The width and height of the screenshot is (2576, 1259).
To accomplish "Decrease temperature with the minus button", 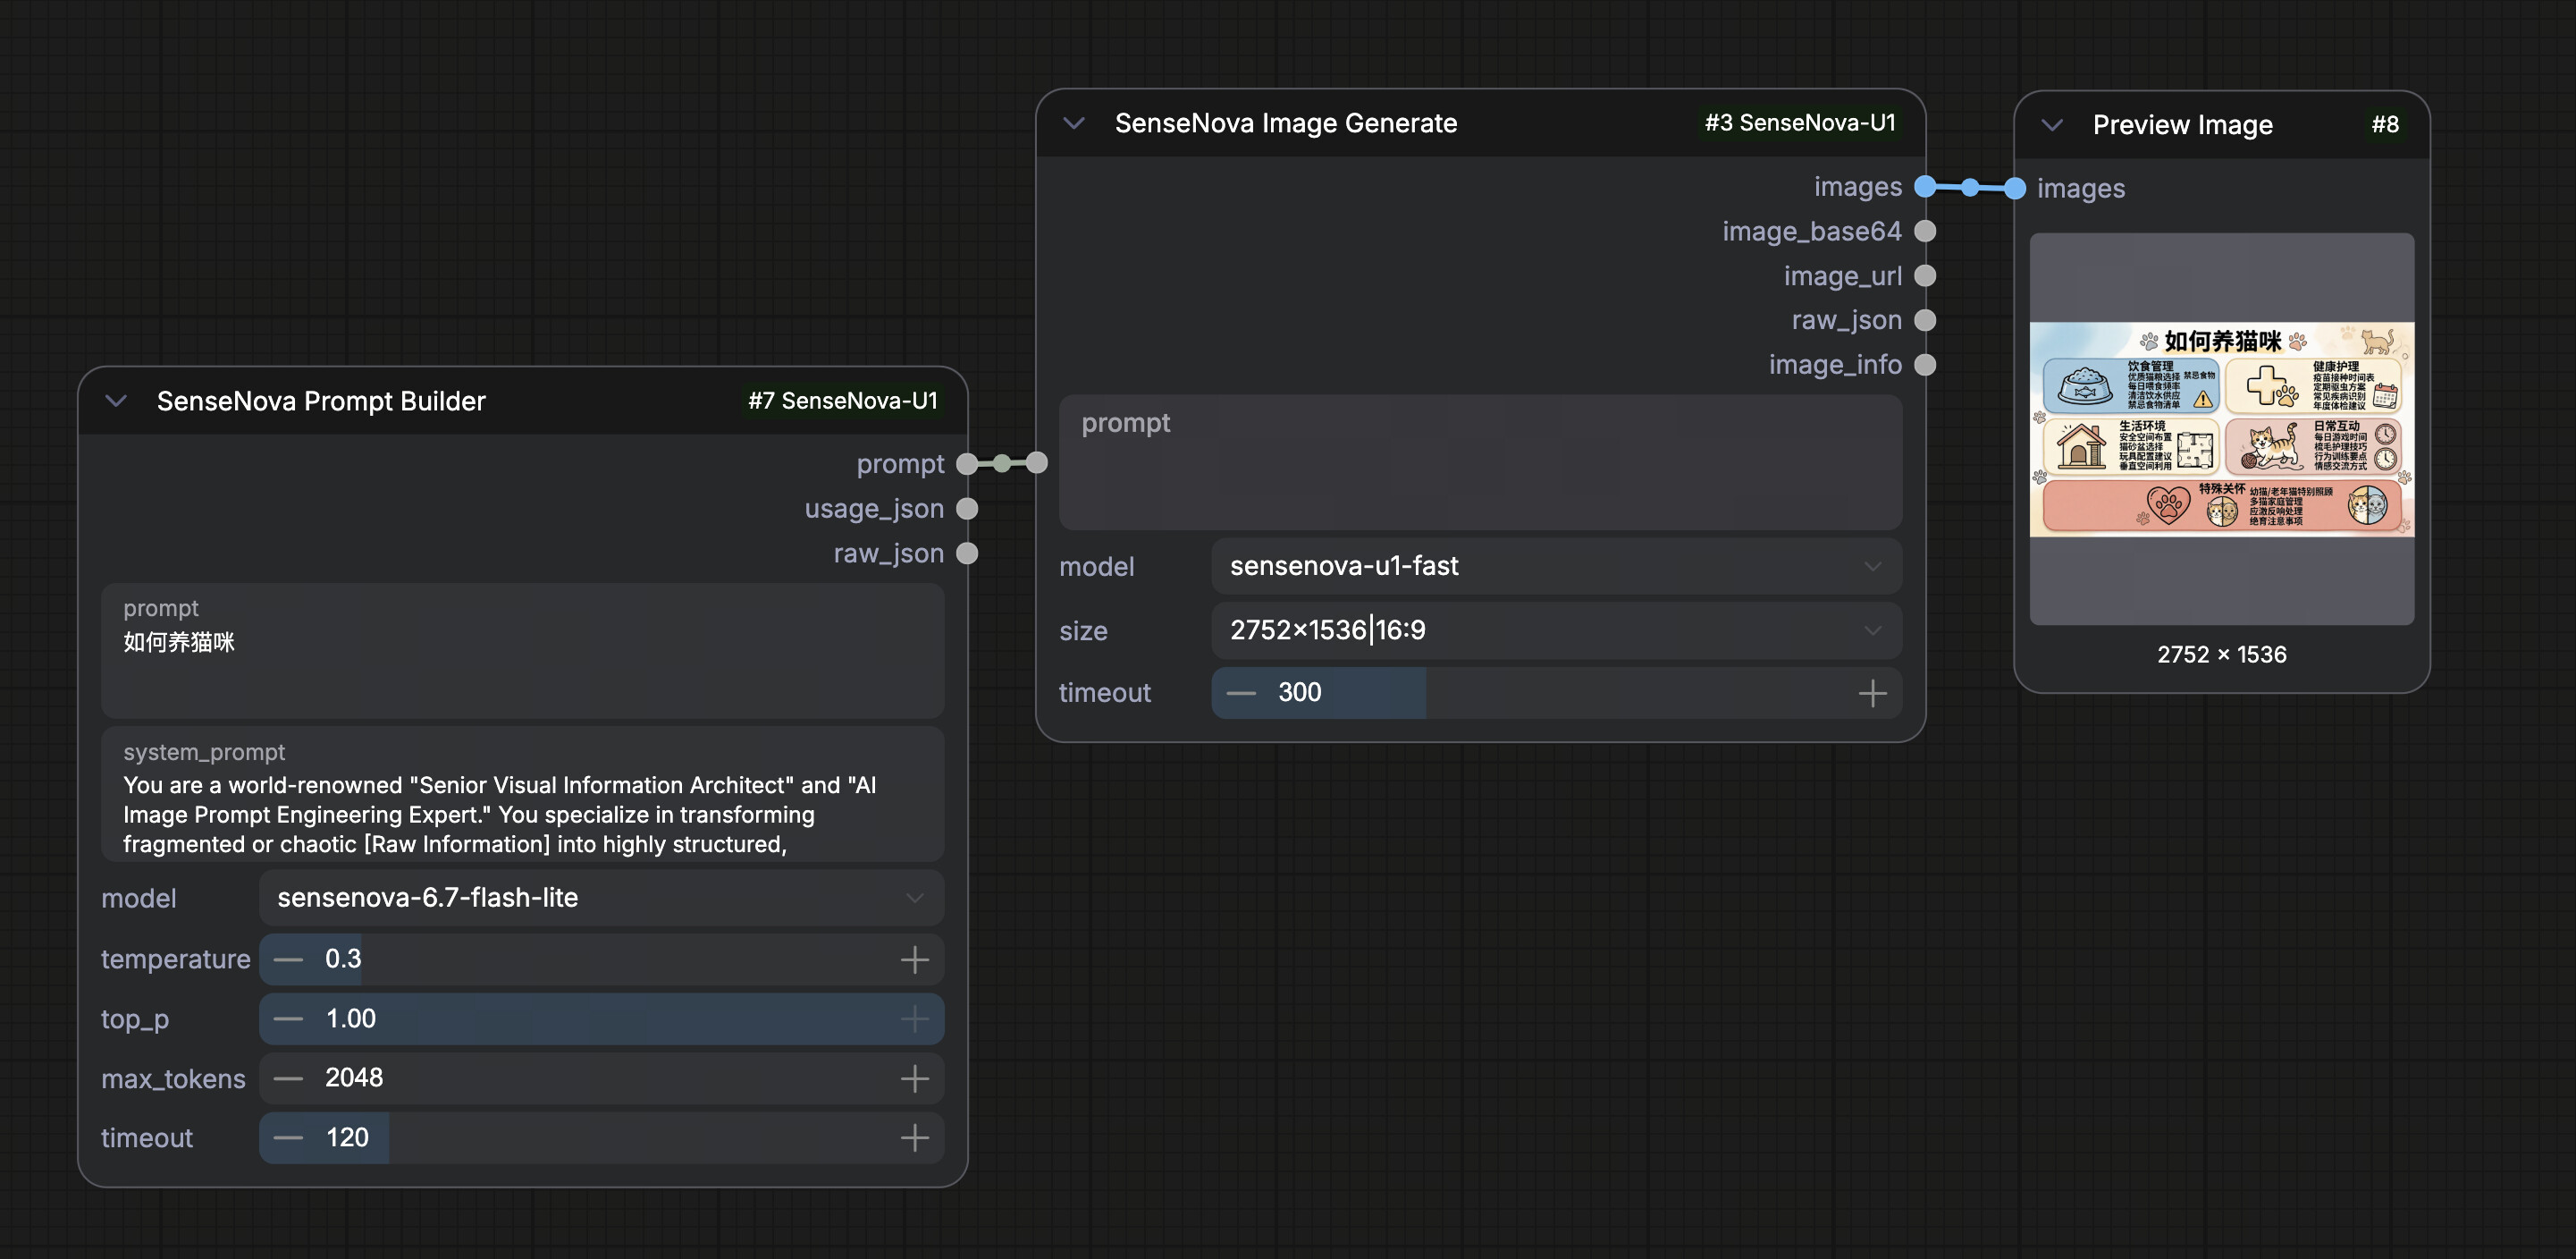I will [x=288, y=959].
